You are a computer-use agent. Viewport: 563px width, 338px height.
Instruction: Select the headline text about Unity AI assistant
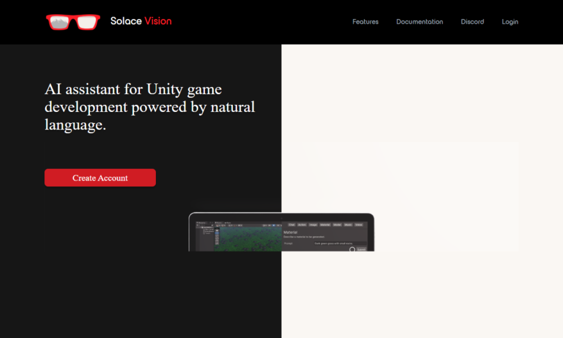[150, 107]
